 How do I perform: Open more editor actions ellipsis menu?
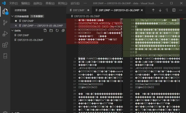[x=181, y=10]
